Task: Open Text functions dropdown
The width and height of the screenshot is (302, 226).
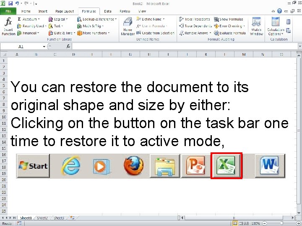Action: click(x=56, y=26)
